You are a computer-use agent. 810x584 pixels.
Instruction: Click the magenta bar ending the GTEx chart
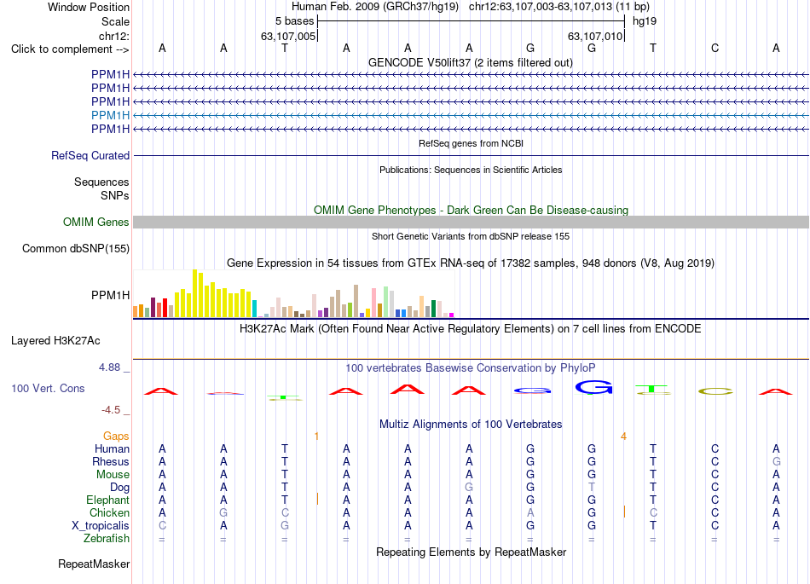pos(452,315)
